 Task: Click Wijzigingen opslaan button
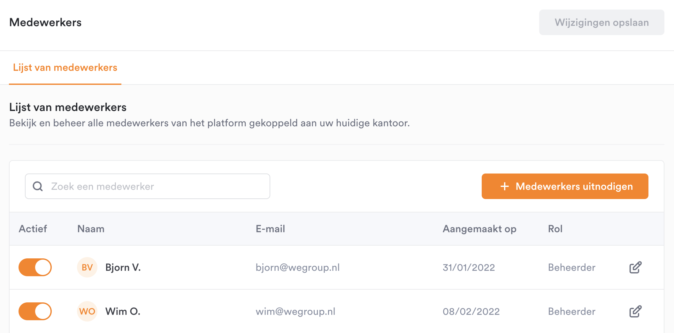click(602, 22)
